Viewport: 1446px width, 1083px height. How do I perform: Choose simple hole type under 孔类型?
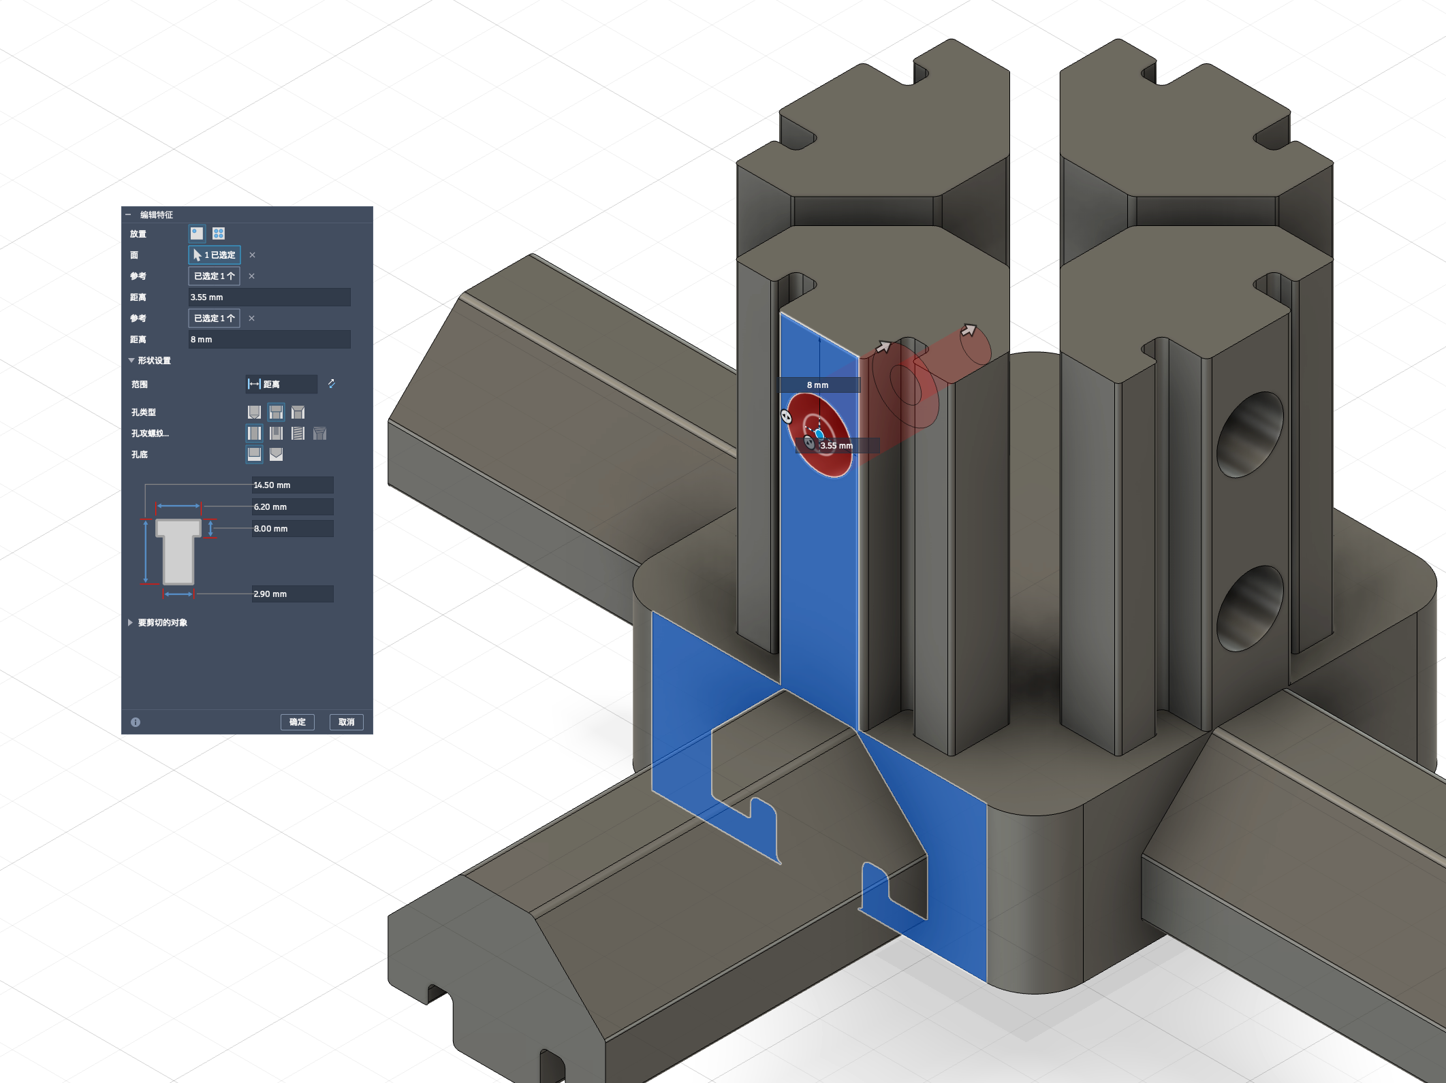point(254,413)
